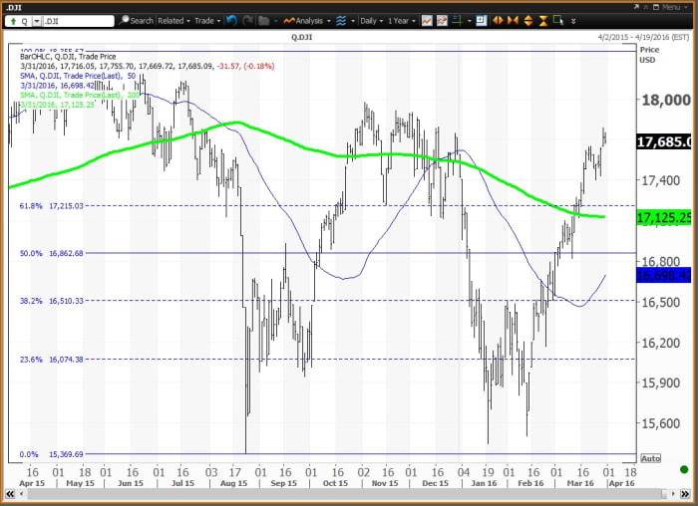Click the horizontal time scrollbar track
The height and width of the screenshot is (506, 698).
coord(345,494)
